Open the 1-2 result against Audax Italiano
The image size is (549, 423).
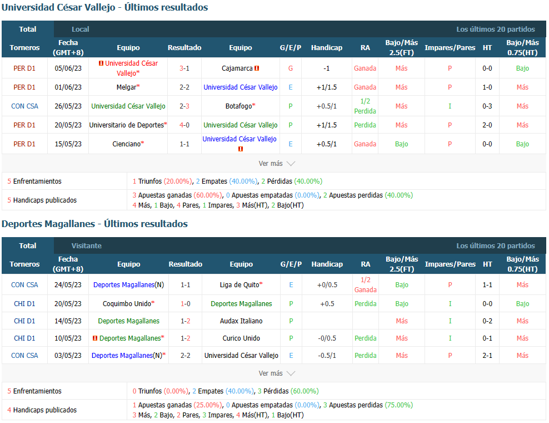pyautogui.click(x=186, y=321)
